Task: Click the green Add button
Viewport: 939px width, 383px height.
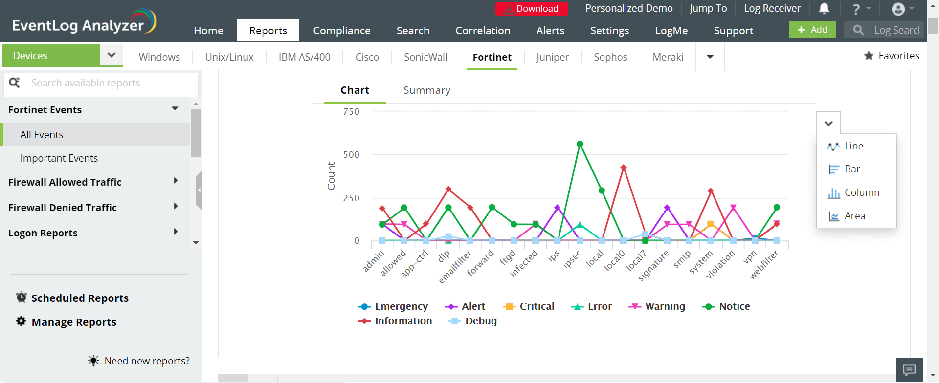Action: 812,30
